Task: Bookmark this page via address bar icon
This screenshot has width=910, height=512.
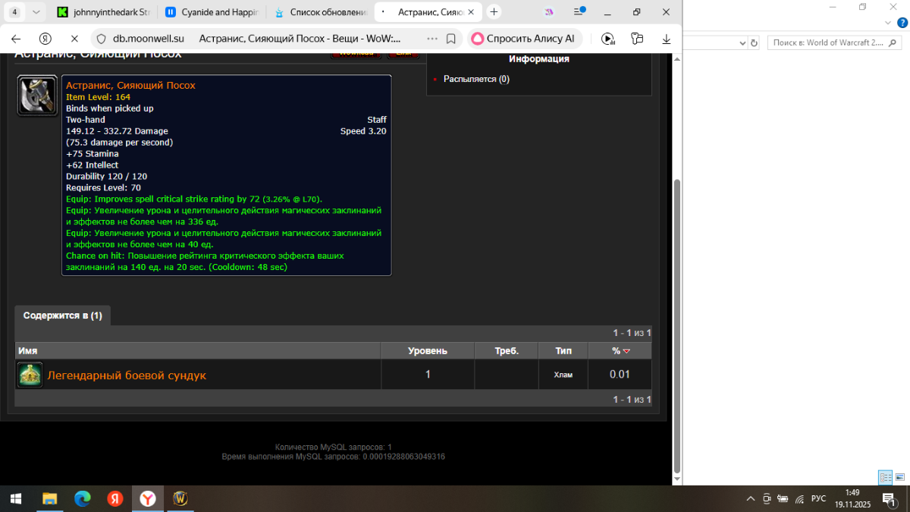Action: coord(450,39)
